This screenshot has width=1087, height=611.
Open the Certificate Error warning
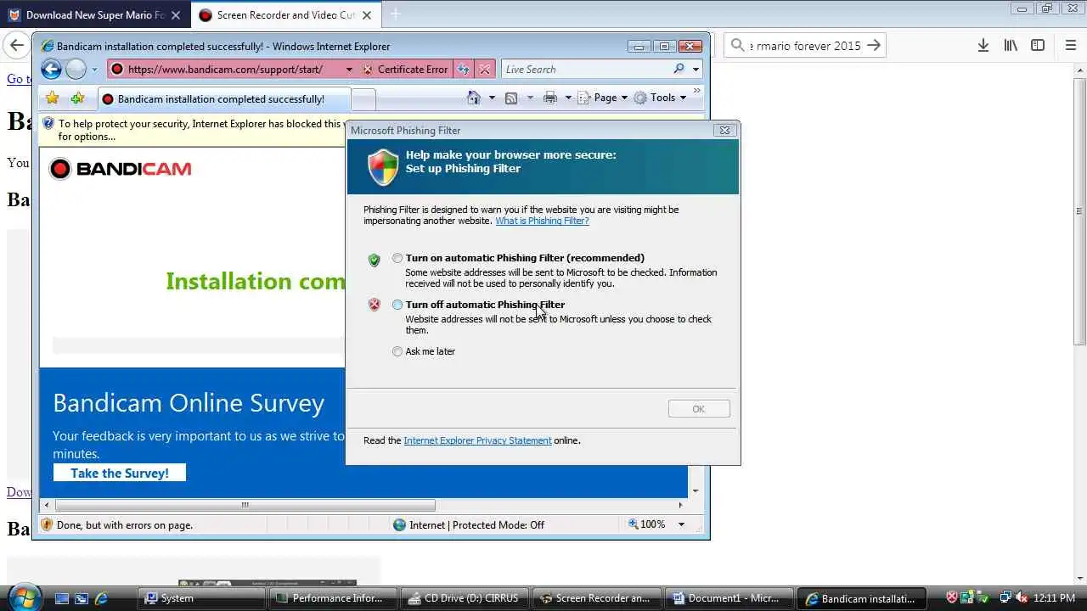pyautogui.click(x=404, y=70)
